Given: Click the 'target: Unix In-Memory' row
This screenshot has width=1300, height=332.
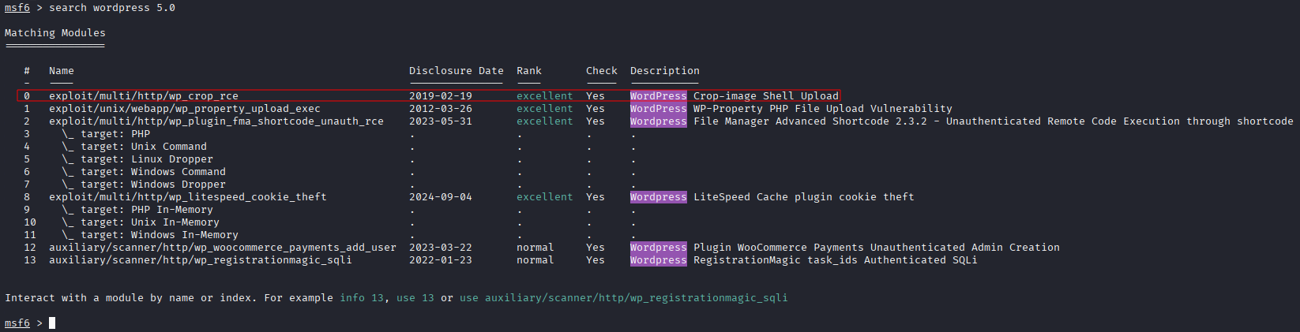Looking at the screenshot, I should [141, 222].
